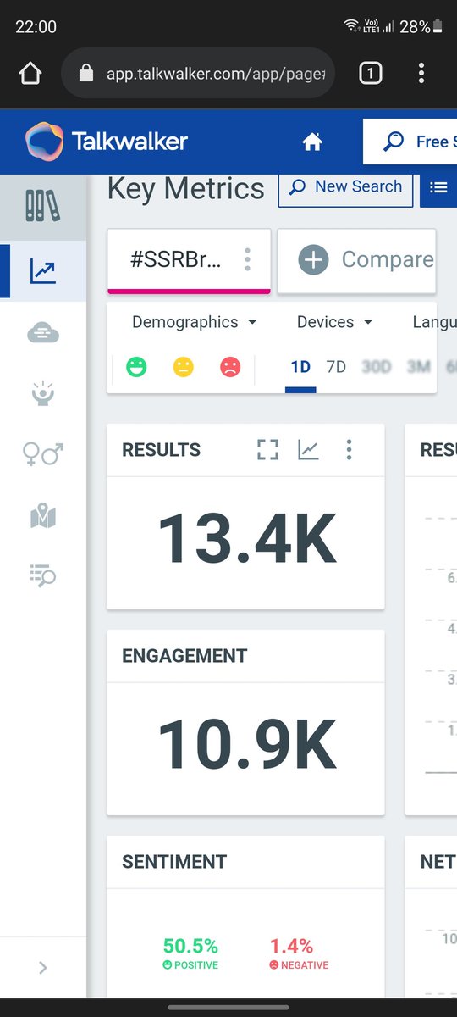Toggle the positive sentiment green smiley filter
The image size is (457, 1017).
[136, 367]
